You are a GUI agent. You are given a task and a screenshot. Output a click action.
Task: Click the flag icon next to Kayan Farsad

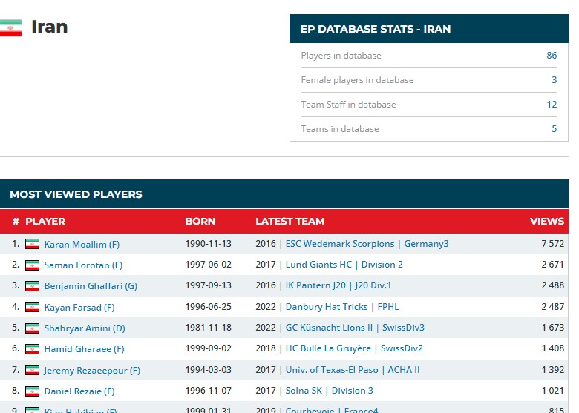pyautogui.click(x=32, y=307)
